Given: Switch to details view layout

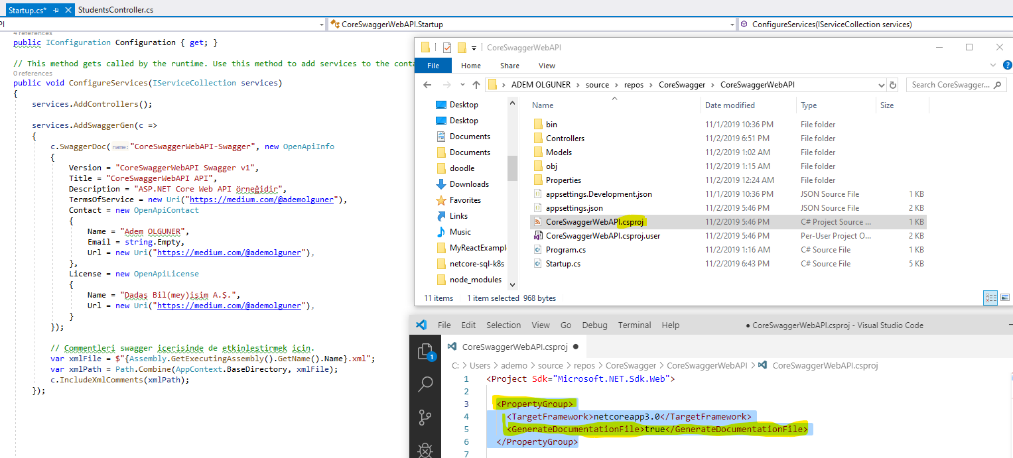Looking at the screenshot, I should tap(990, 298).
